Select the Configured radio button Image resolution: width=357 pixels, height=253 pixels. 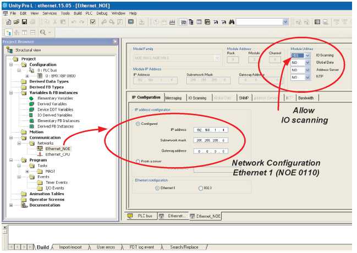pyautogui.click(x=138, y=124)
